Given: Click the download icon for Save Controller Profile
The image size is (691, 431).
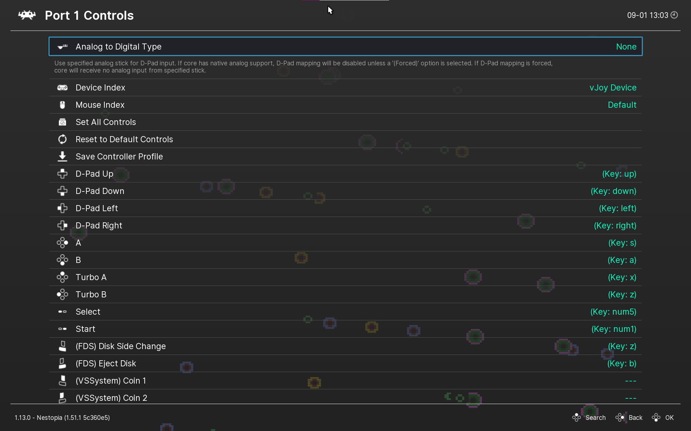Looking at the screenshot, I should (x=62, y=157).
